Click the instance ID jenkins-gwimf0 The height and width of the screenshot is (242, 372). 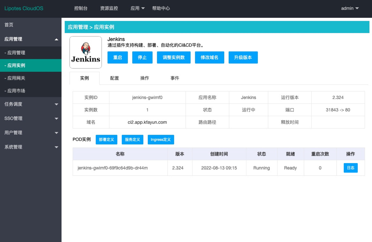click(147, 98)
